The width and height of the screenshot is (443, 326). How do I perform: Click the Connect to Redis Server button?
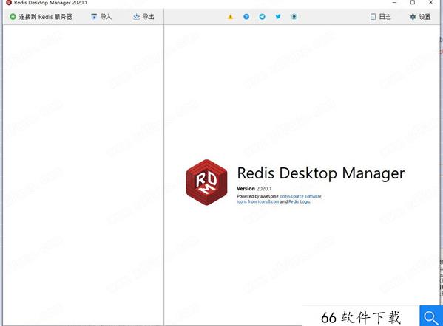41,17
